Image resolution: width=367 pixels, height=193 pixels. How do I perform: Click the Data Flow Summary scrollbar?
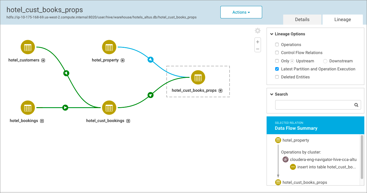(x=362, y=157)
